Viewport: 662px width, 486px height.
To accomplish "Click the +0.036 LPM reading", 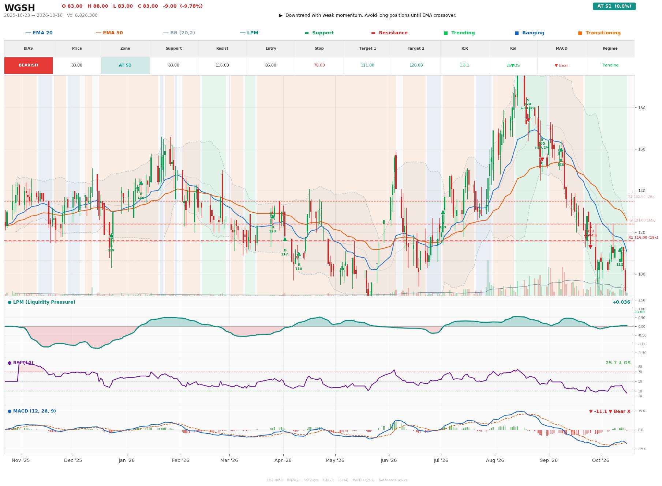I will tap(621, 302).
